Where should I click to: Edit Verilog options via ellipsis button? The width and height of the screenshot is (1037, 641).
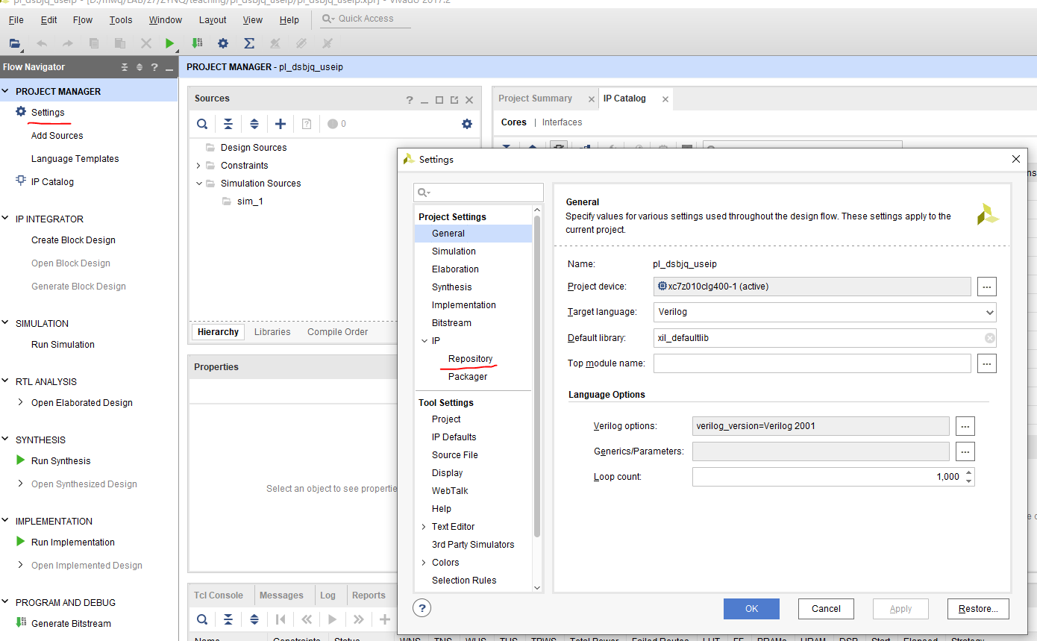(x=965, y=426)
